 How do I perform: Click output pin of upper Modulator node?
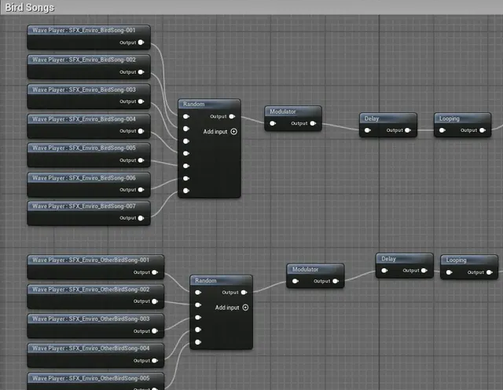pyautogui.click(x=313, y=123)
